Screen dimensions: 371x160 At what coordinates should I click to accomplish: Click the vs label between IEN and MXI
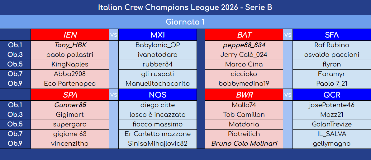click(x=114, y=35)
